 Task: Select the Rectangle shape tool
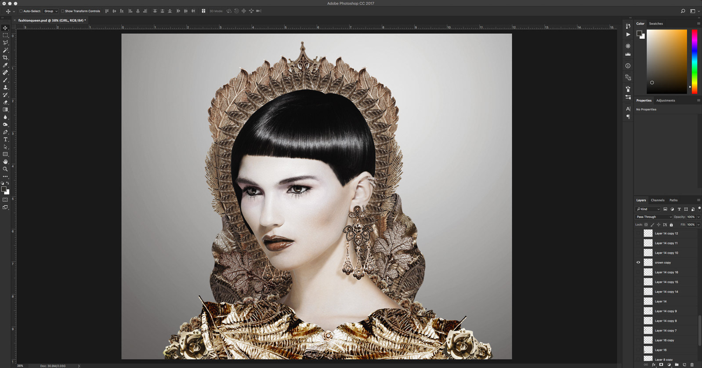(x=5, y=154)
